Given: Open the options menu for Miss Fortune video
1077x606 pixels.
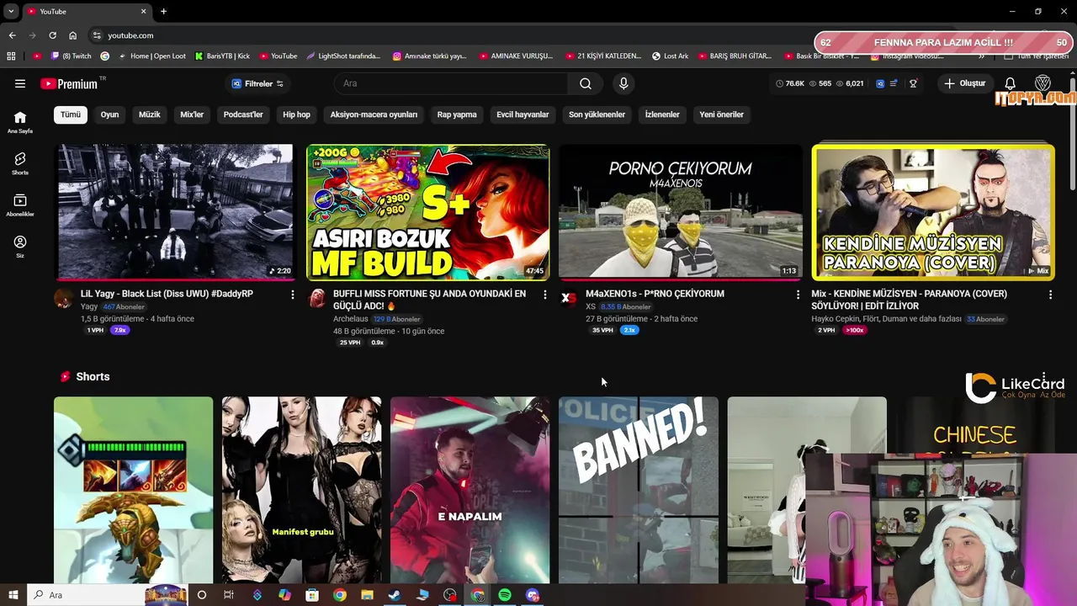Looking at the screenshot, I should click(545, 295).
